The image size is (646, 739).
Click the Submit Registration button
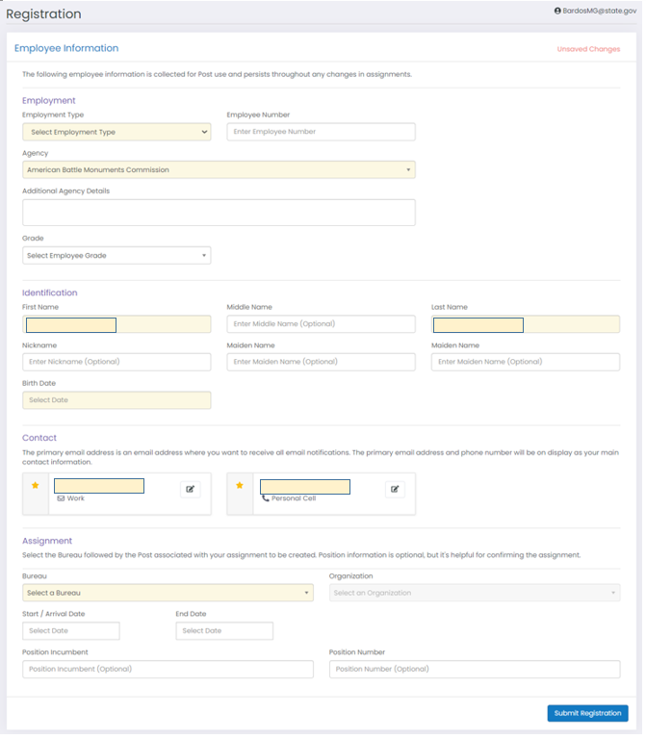[587, 713]
